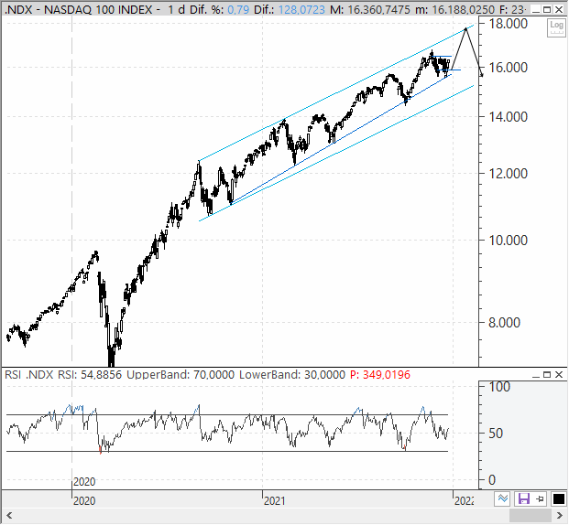The height and width of the screenshot is (525, 569).
Task: Click the 12.000 price axis label
Action: (508, 174)
